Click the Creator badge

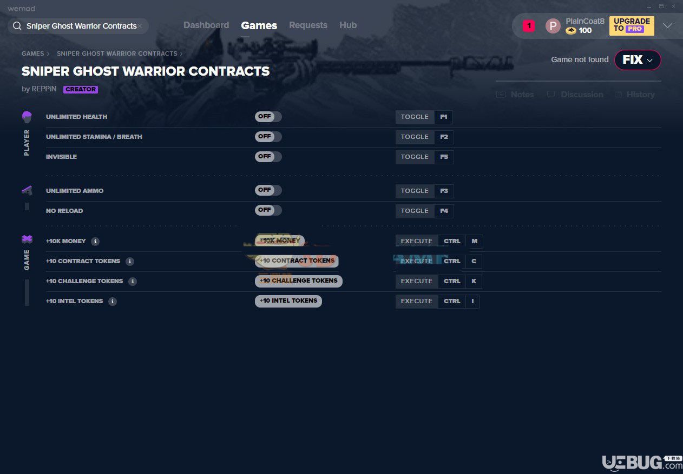(x=81, y=90)
